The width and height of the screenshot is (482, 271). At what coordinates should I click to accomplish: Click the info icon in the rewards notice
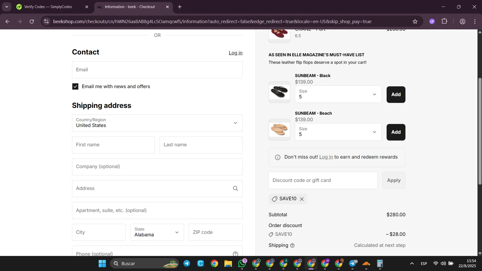(278, 157)
